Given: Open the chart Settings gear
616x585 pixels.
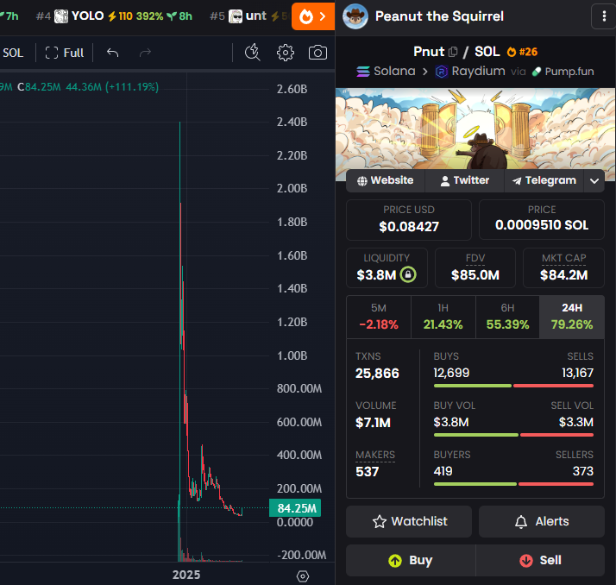Looking at the screenshot, I should point(286,53).
